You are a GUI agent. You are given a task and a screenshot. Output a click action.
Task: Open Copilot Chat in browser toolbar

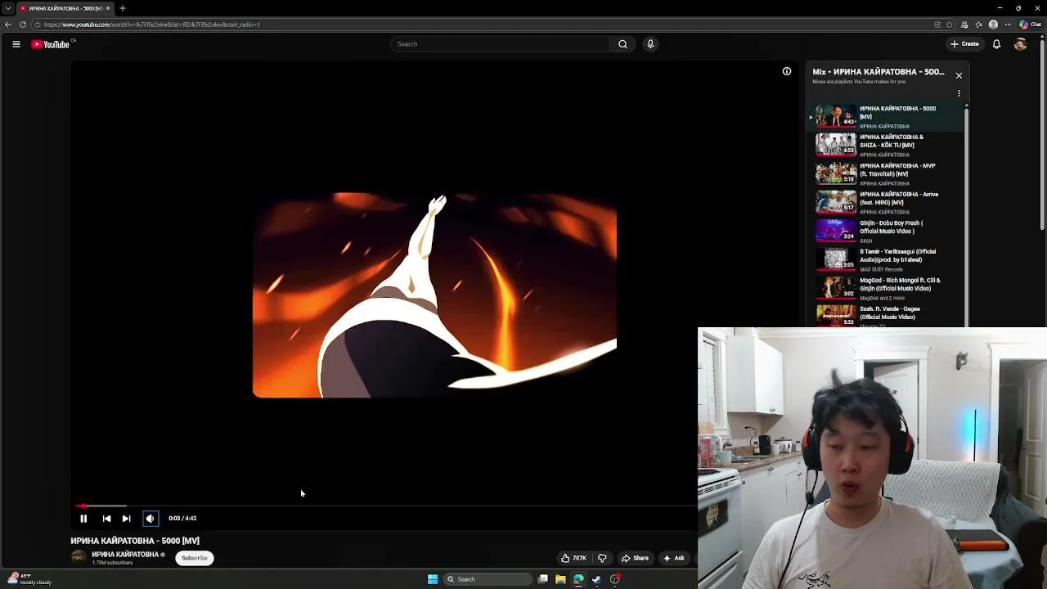click(x=1030, y=25)
